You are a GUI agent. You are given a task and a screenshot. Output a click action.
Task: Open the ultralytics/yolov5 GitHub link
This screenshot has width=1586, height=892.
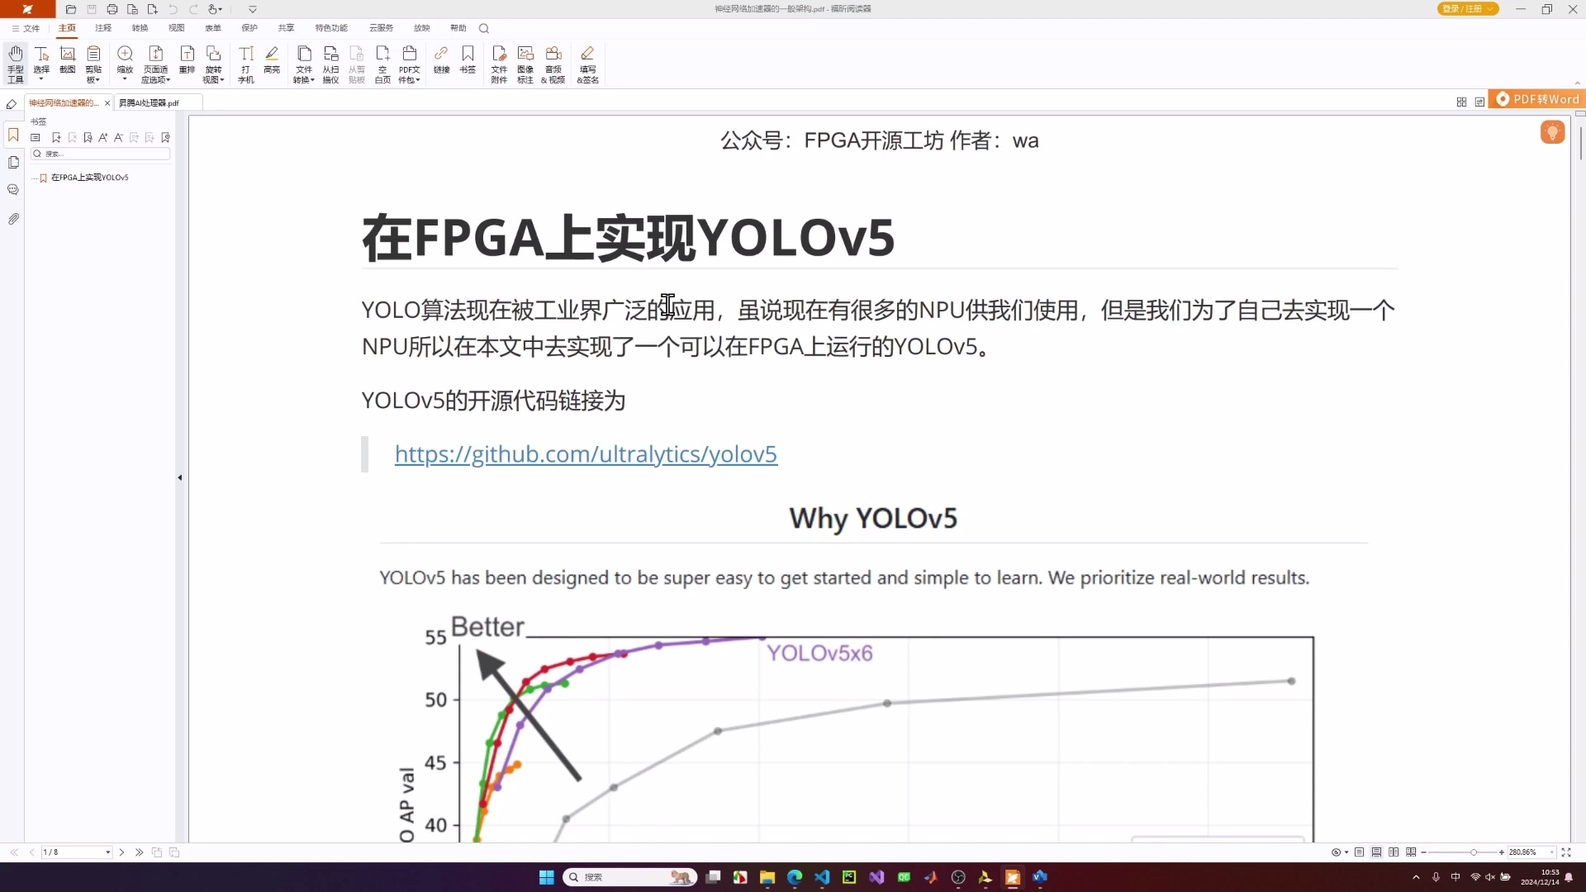pyautogui.click(x=586, y=454)
